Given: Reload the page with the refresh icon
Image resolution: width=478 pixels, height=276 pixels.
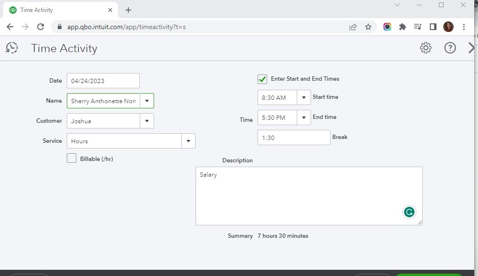Looking at the screenshot, I should (x=41, y=27).
